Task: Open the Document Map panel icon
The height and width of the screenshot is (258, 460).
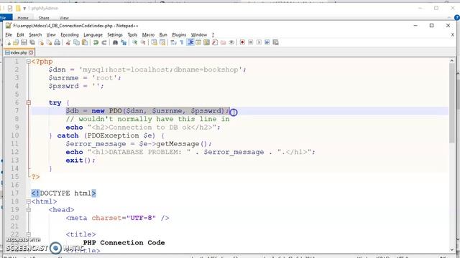Action: point(206,42)
